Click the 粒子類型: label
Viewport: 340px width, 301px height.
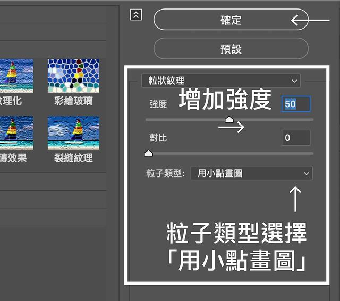click(x=165, y=173)
